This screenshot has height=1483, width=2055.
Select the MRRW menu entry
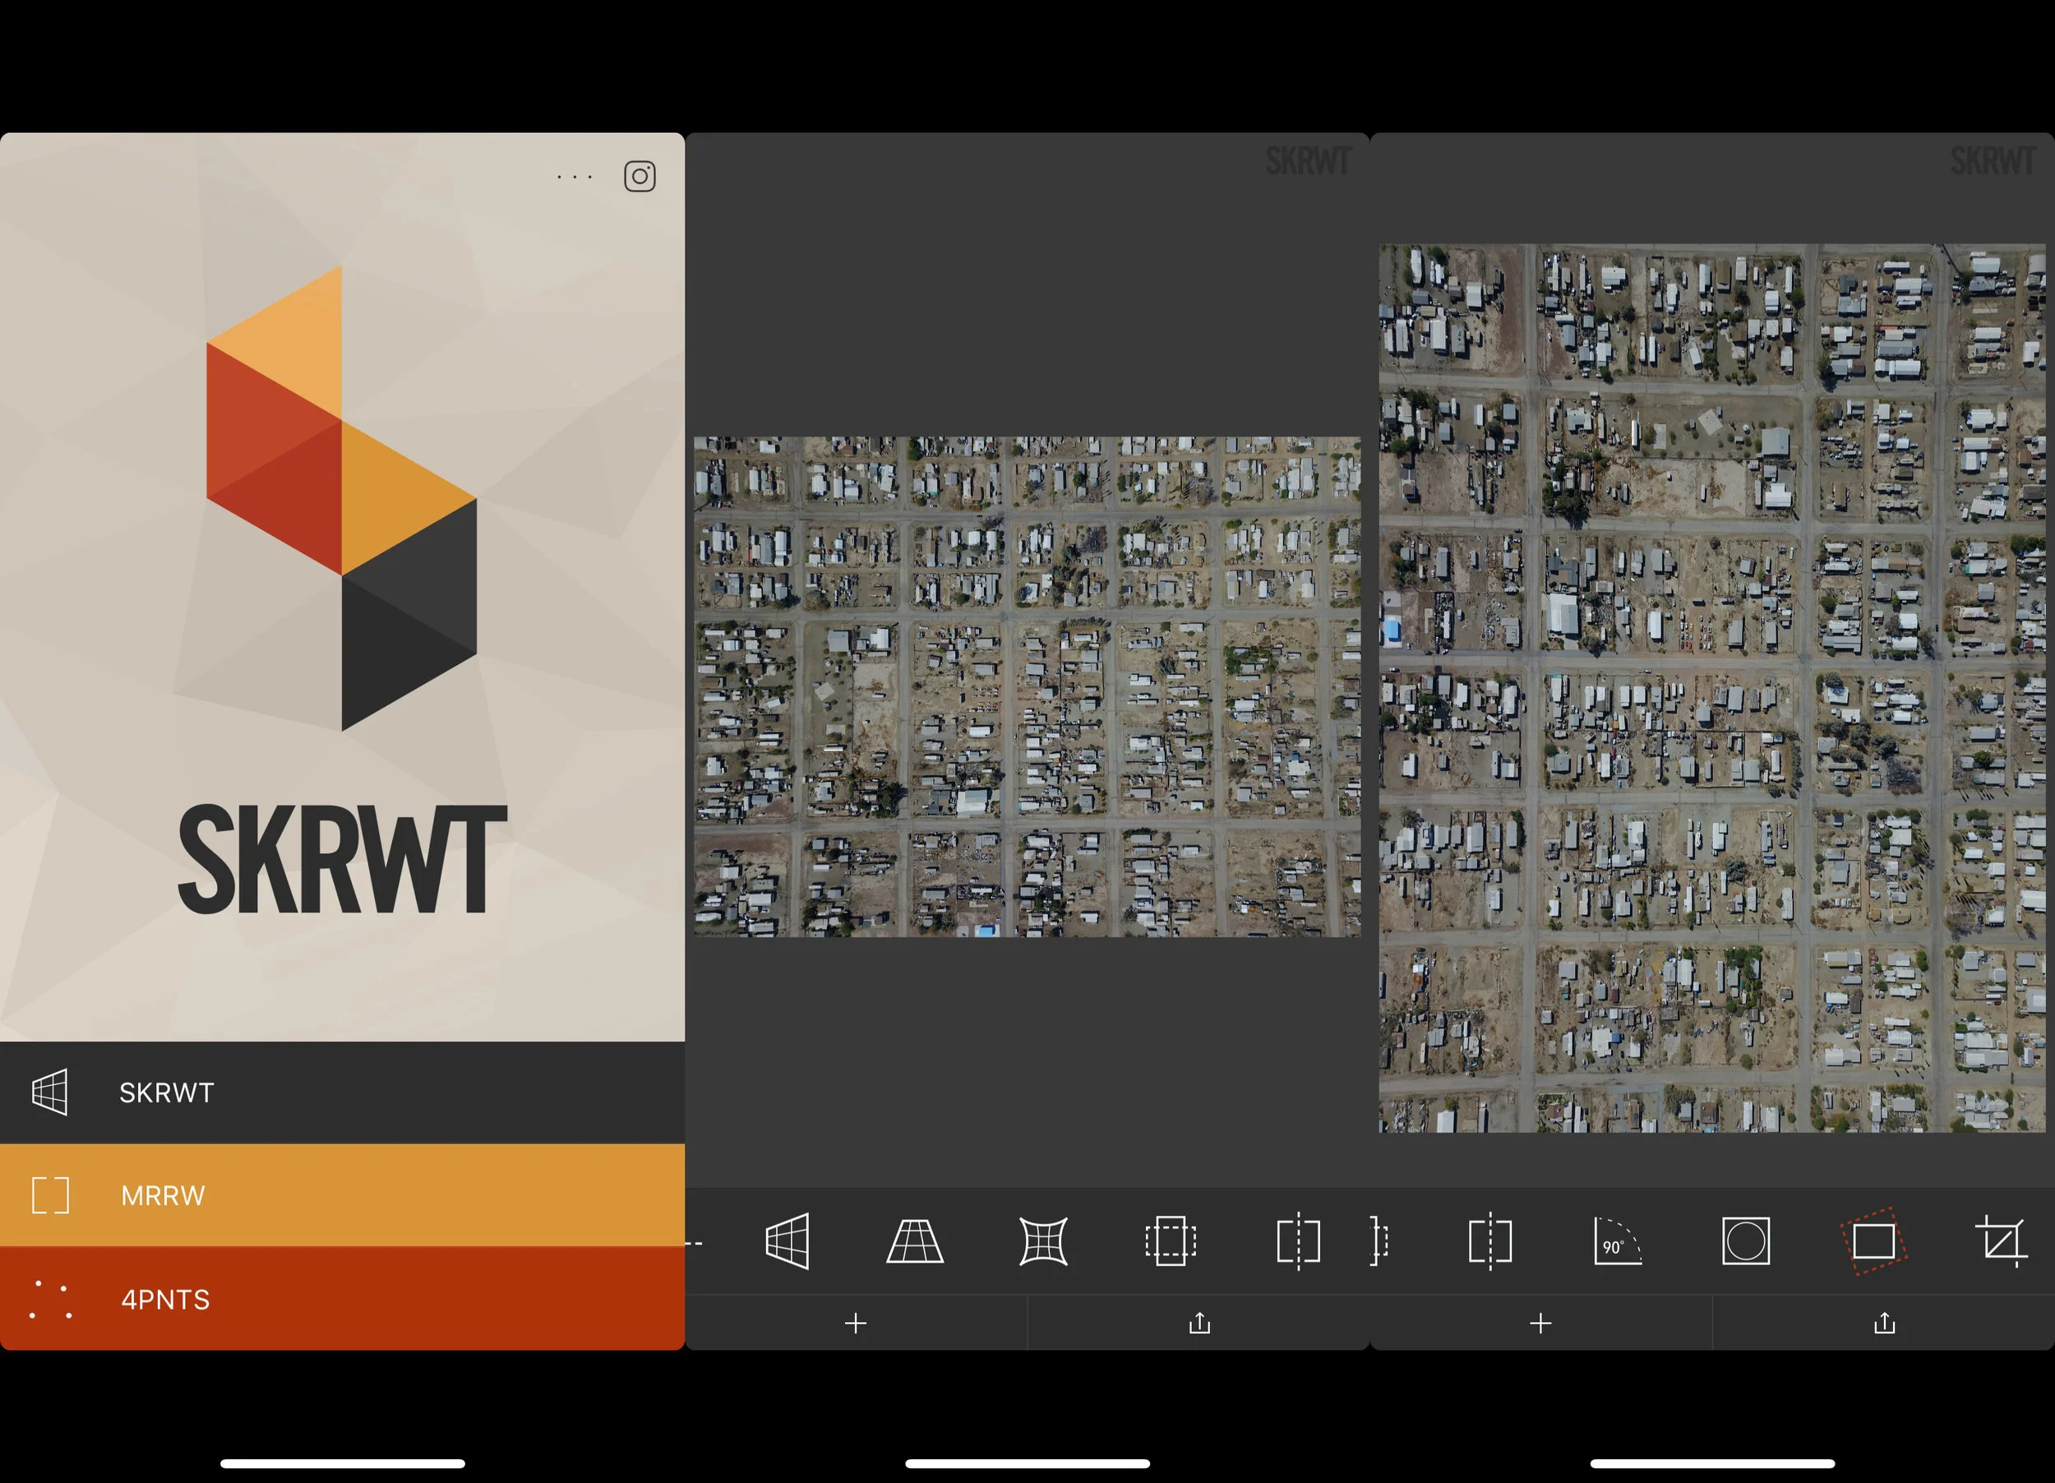click(343, 1195)
